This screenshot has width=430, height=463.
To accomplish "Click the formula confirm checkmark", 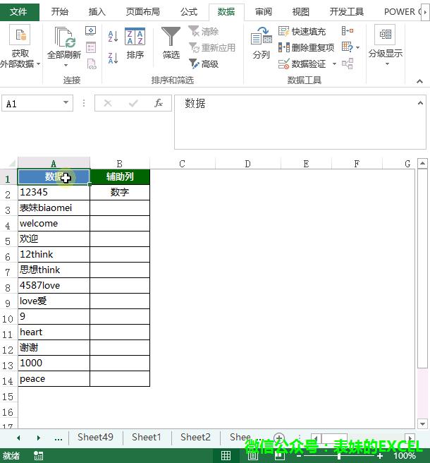I will pos(133,103).
